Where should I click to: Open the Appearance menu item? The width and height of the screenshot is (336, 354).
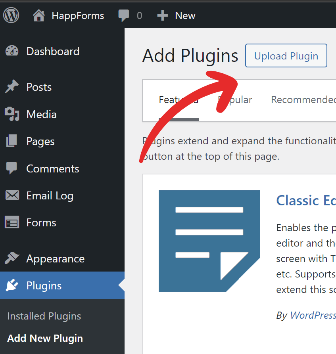56,259
